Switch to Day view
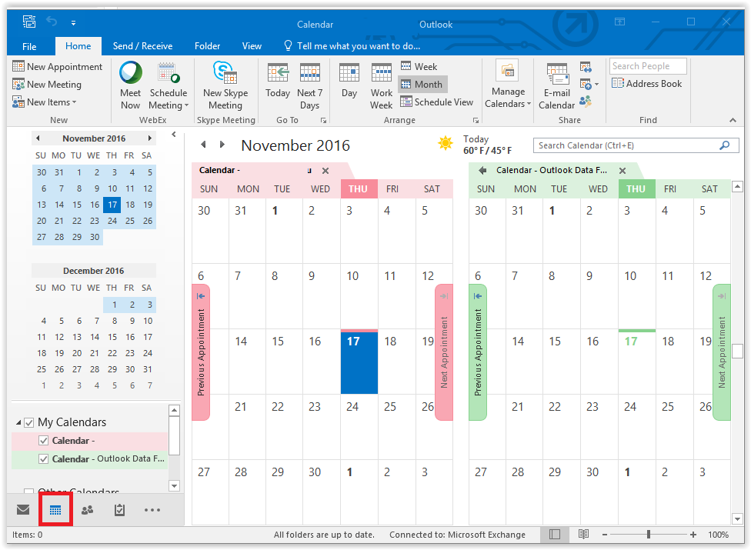Viewport: 751px width, 550px height. pos(349,81)
